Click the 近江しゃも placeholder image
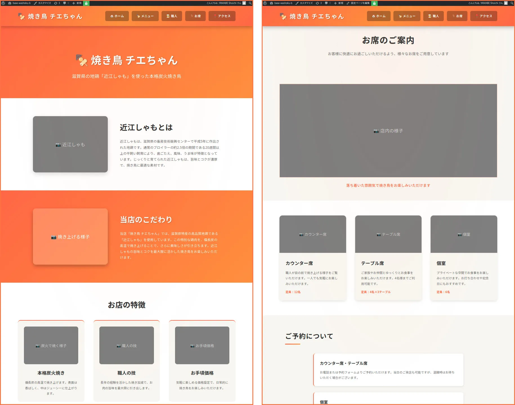 (x=70, y=144)
